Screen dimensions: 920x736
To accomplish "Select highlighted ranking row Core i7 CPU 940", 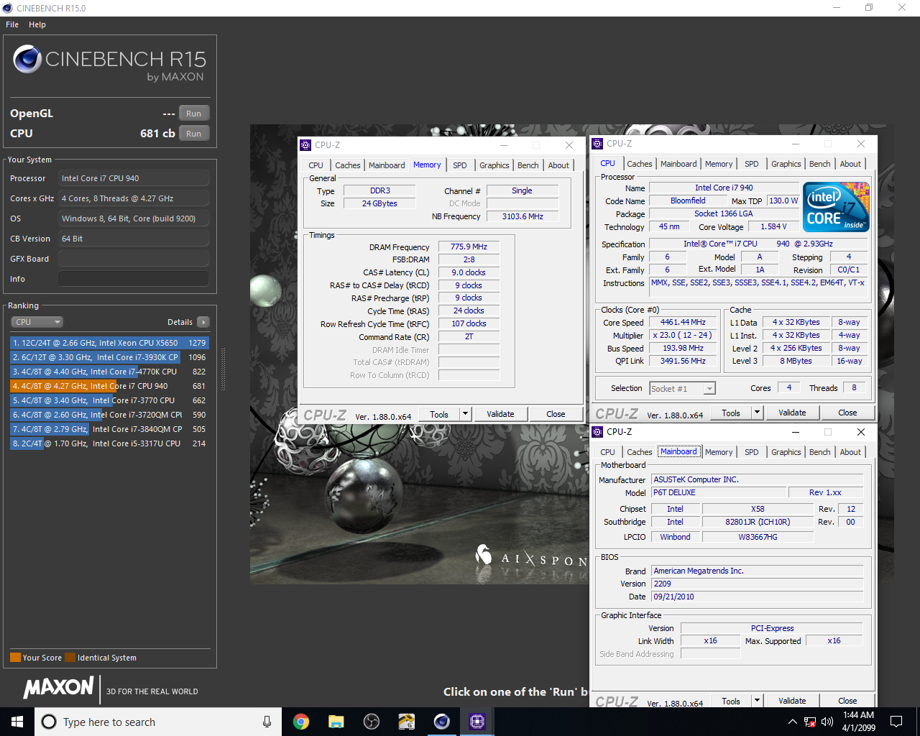I will (x=109, y=386).
